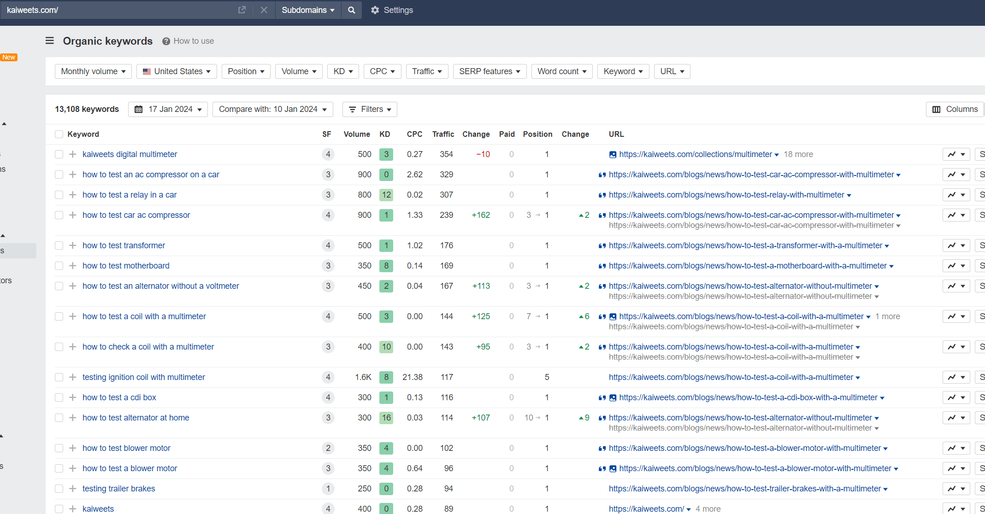Open the How to use help
The height and width of the screenshot is (514, 985).
tap(188, 41)
